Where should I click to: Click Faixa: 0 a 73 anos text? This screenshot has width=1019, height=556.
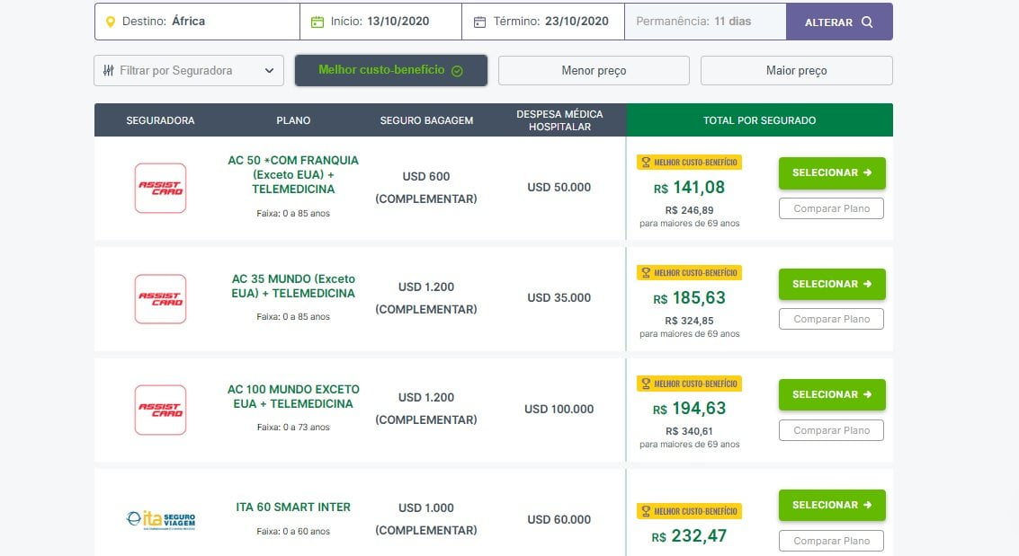click(293, 428)
